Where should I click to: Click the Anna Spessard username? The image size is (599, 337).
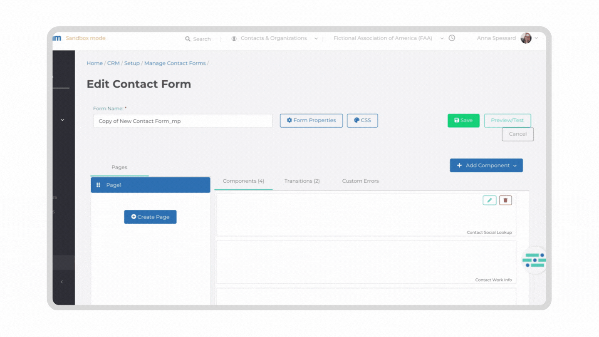coord(496,38)
